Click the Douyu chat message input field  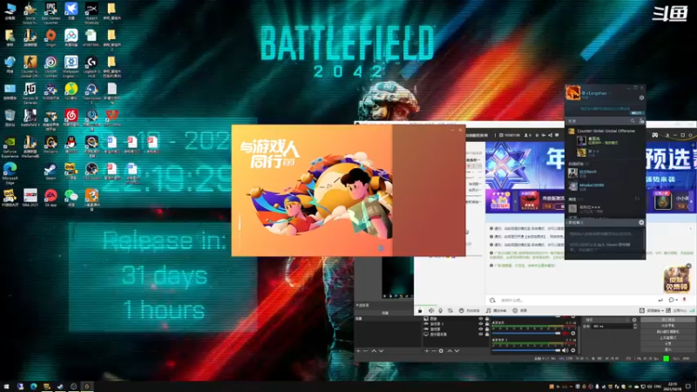573,300
